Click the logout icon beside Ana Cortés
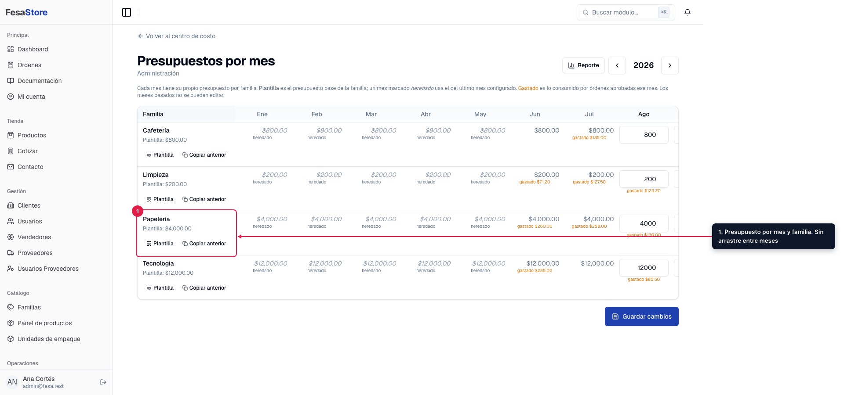 tap(103, 382)
